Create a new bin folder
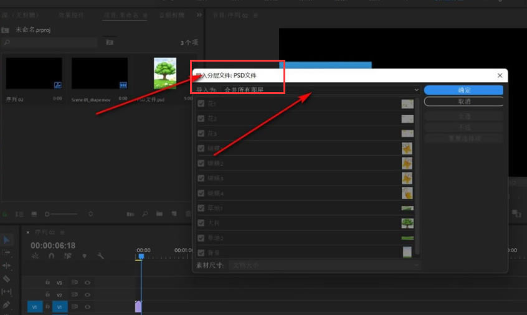Viewport: 527px width, 315px height. click(x=159, y=214)
